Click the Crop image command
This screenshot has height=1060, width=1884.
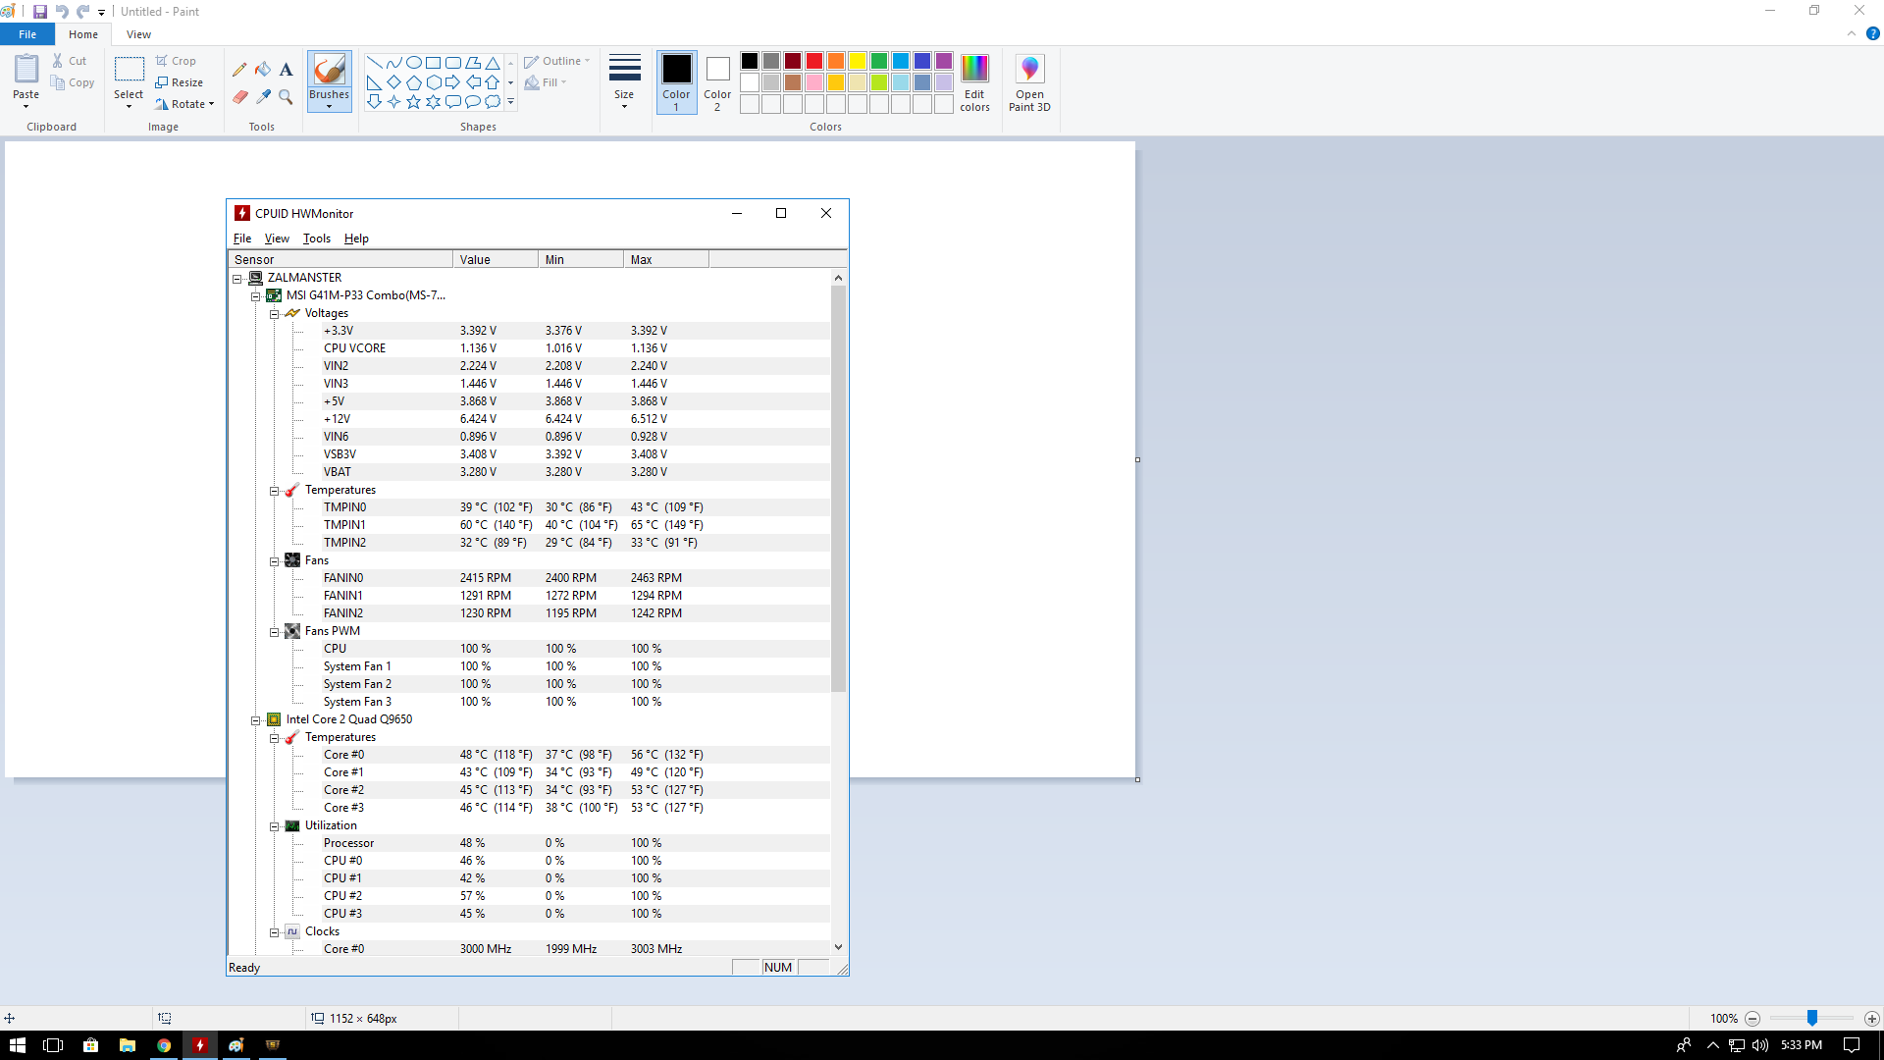tap(176, 61)
